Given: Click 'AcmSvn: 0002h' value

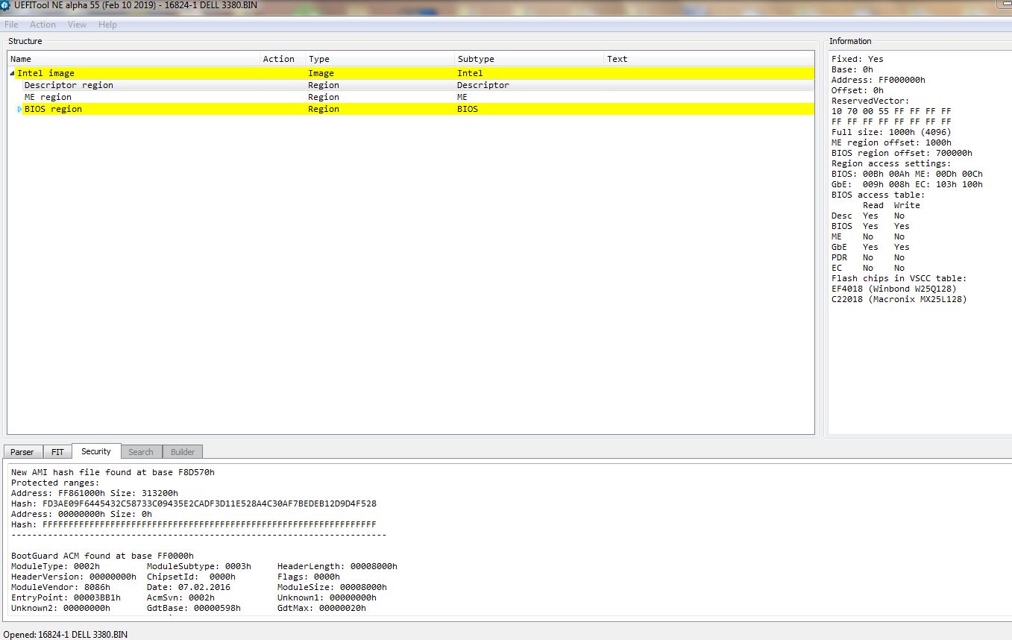Looking at the screenshot, I should pos(180,597).
